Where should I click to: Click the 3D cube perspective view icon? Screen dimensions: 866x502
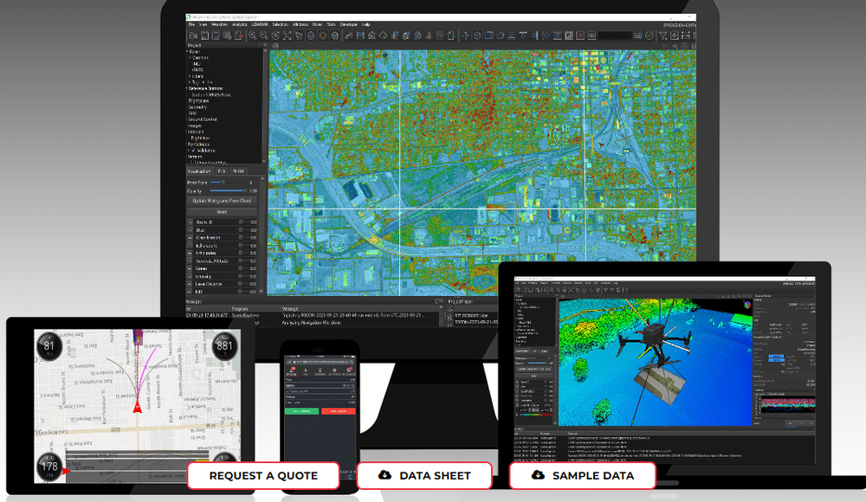477,35
